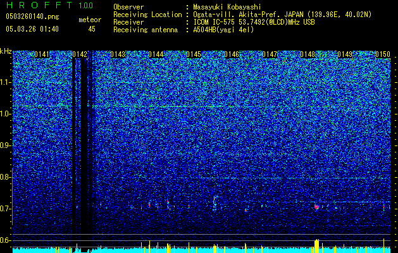398x253 pixels.
Task: Click the Receiver label
Action: (x=128, y=22)
